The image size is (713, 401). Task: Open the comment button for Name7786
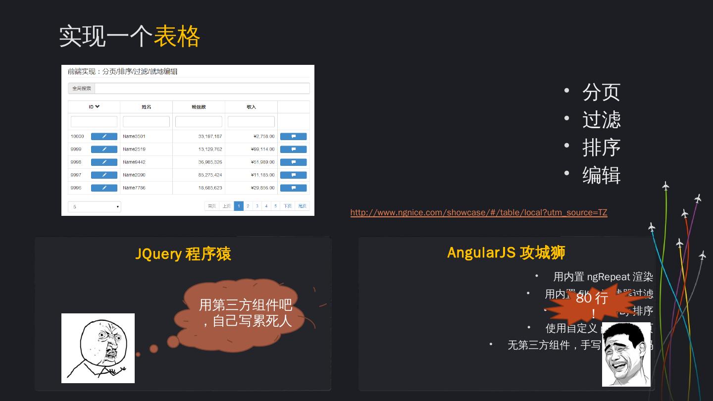point(293,188)
